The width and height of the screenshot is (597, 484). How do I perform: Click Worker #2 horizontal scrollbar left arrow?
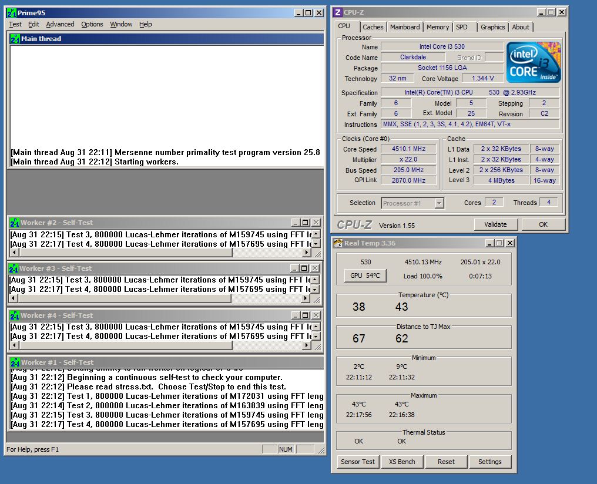[x=15, y=252]
